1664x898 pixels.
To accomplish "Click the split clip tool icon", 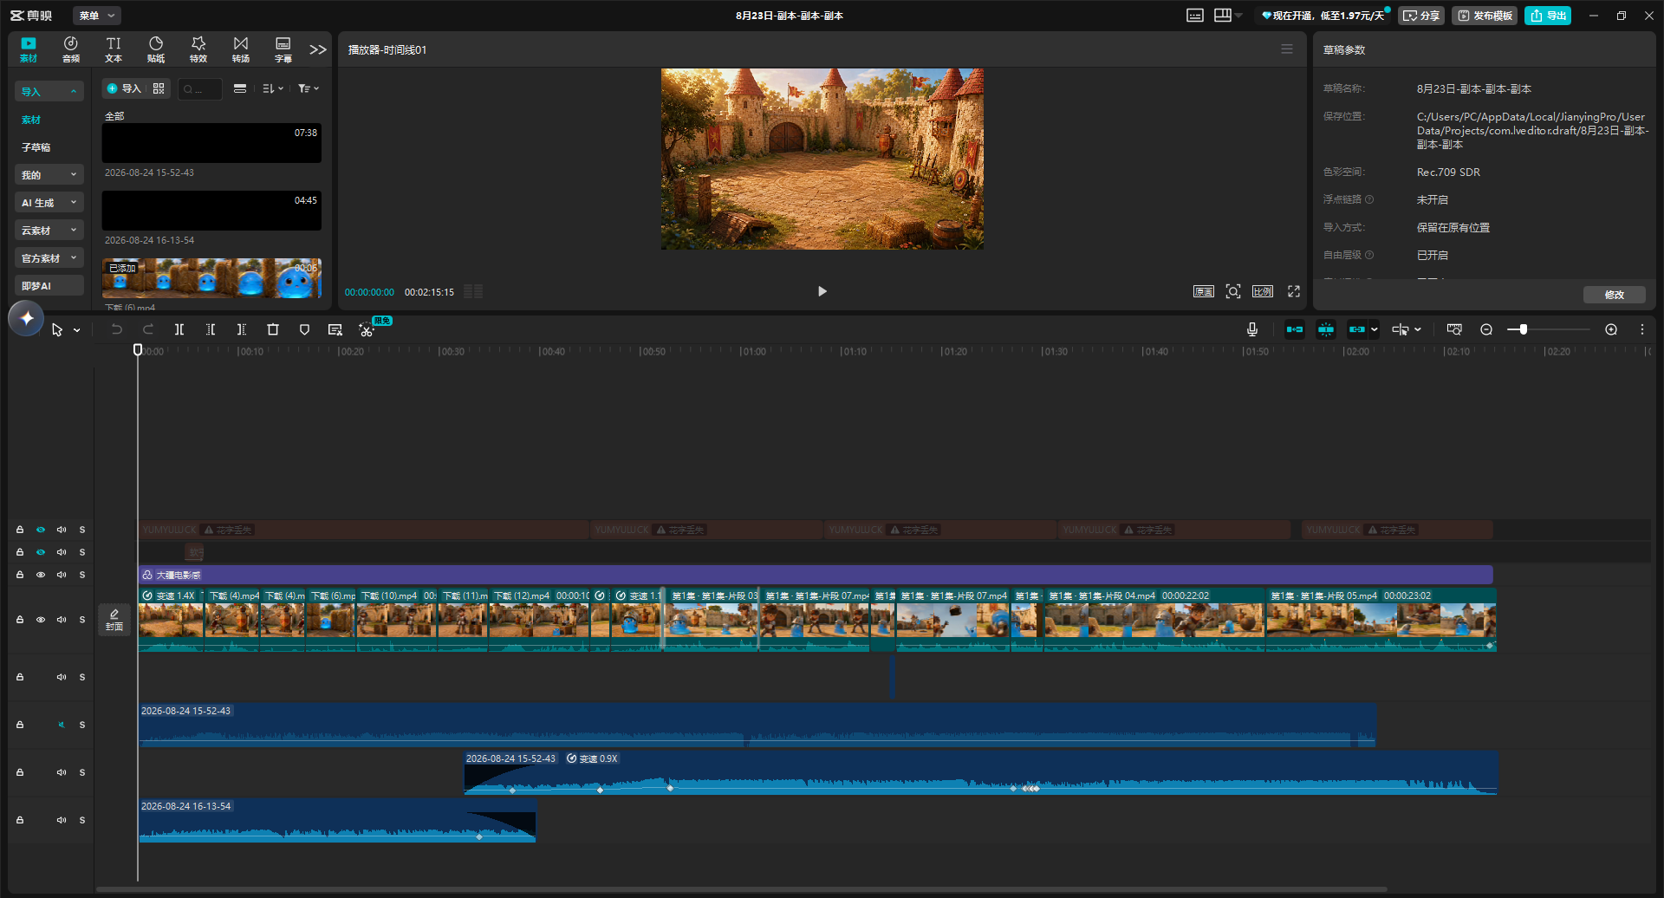I will pyautogui.click(x=179, y=329).
